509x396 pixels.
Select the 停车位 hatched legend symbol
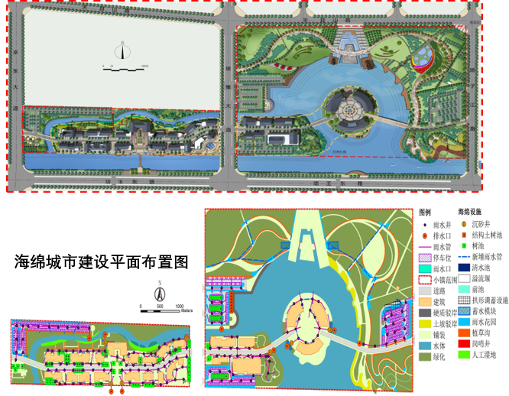click(426, 258)
